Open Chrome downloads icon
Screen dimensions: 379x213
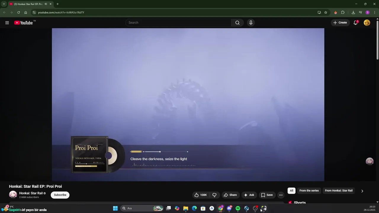353,12
